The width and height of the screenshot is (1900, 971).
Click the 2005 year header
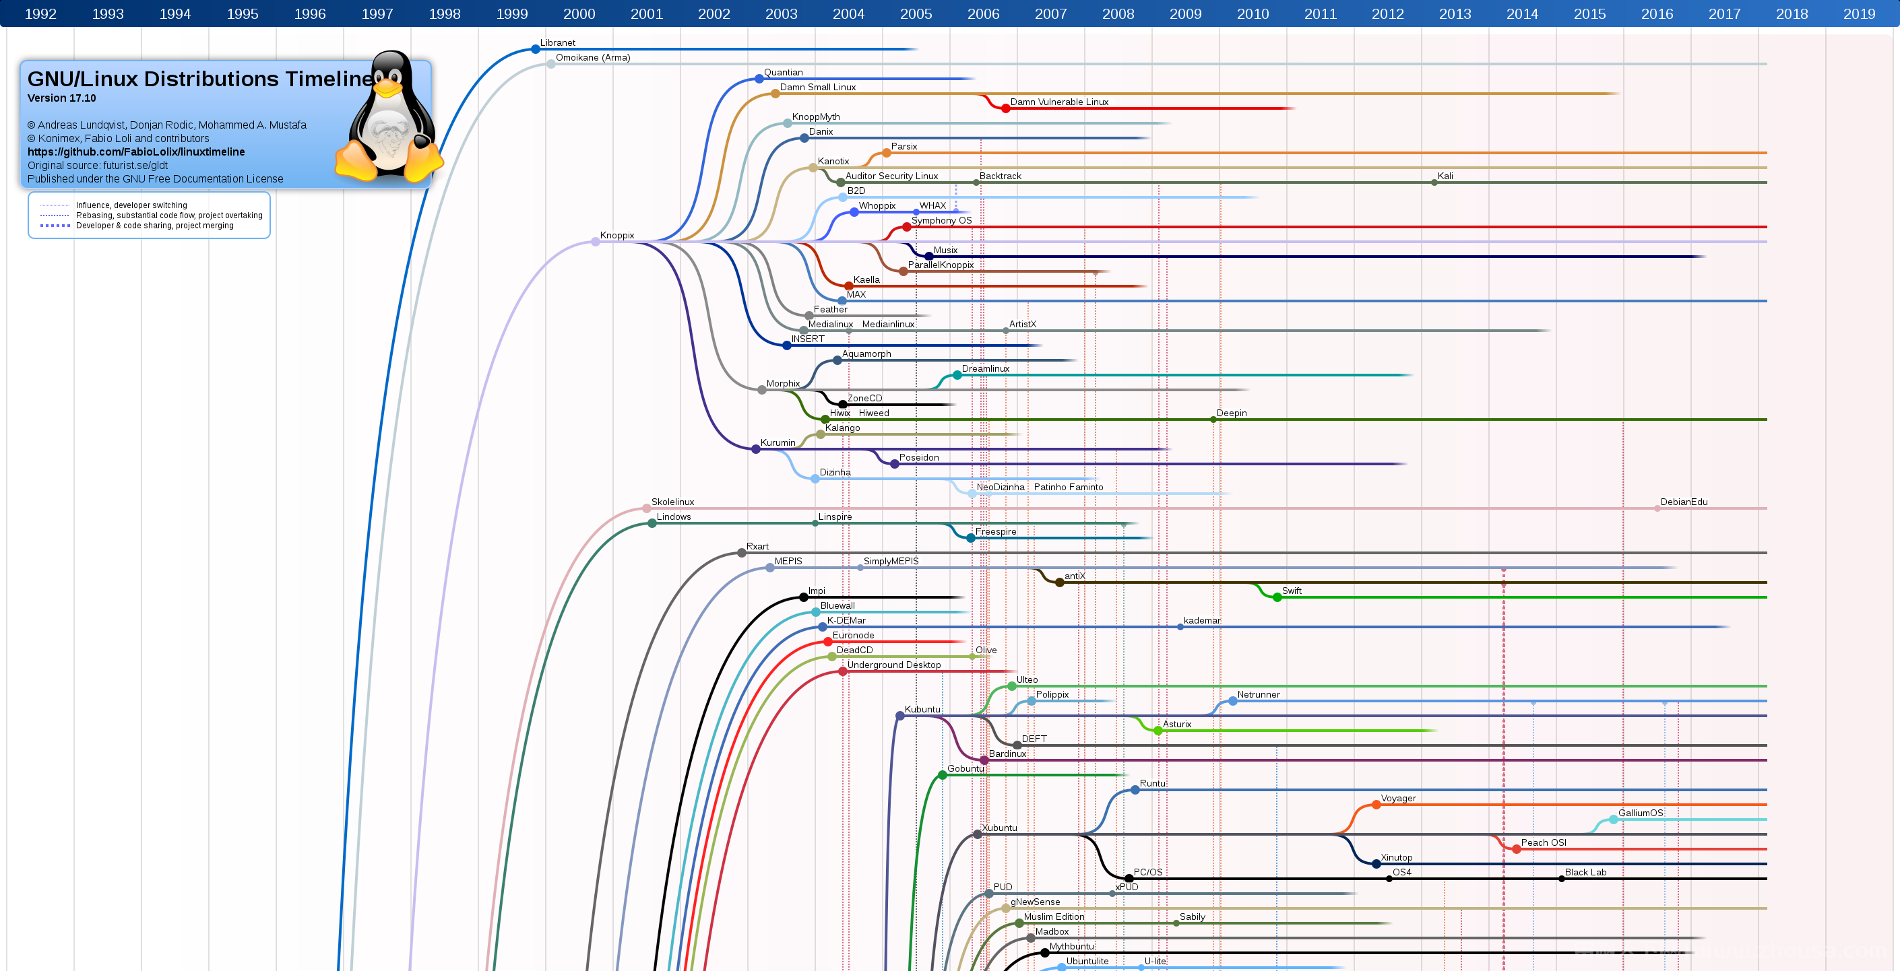(x=916, y=14)
